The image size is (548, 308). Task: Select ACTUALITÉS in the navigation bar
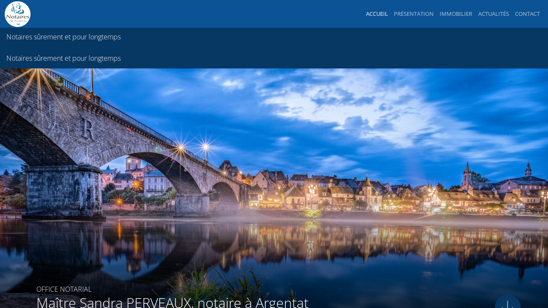click(x=493, y=14)
